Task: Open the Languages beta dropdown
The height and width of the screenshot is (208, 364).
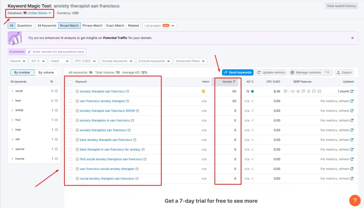Action: coord(160,26)
